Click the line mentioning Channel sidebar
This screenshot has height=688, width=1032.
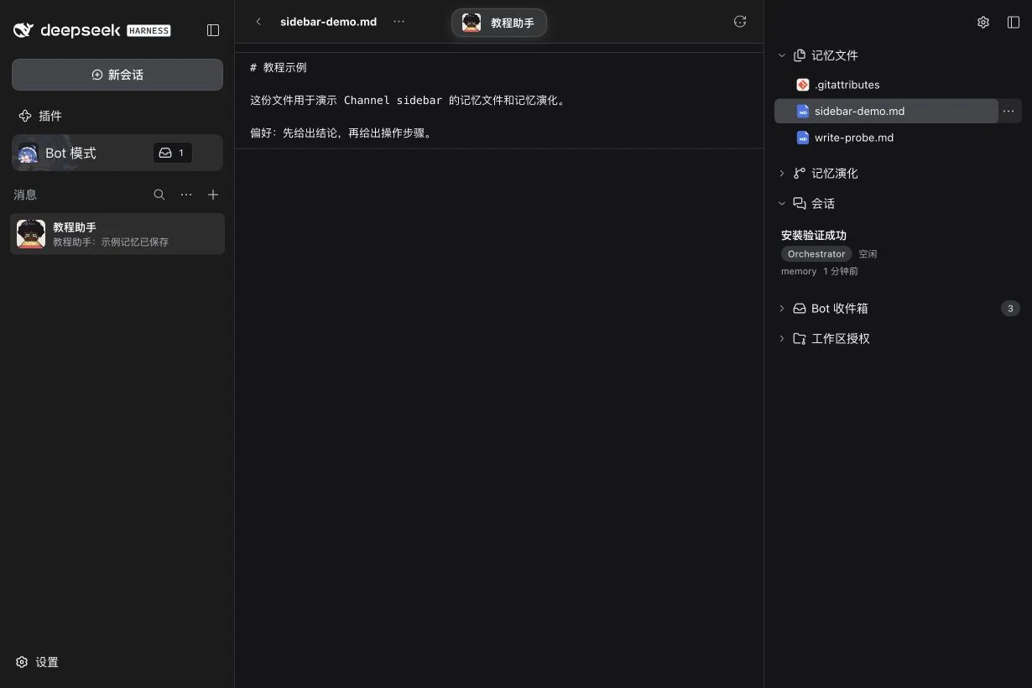coord(408,101)
